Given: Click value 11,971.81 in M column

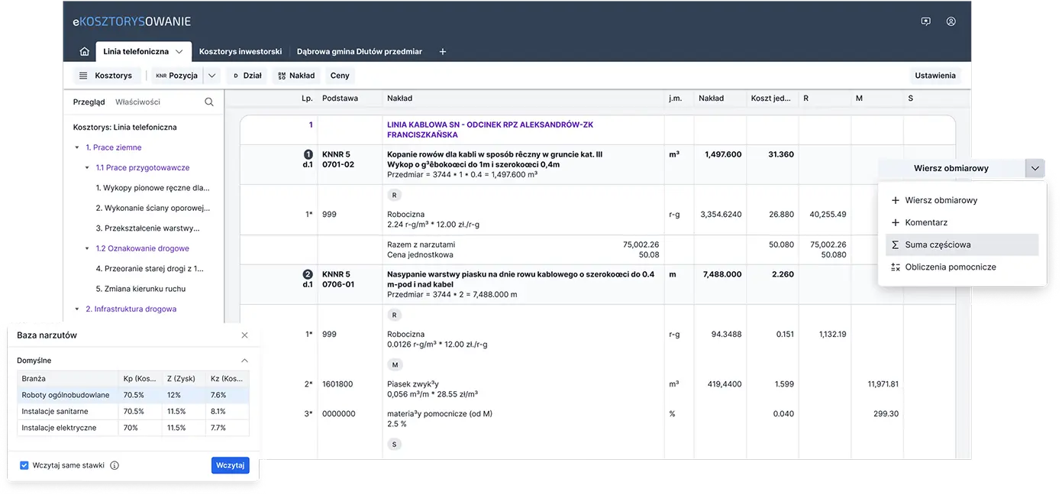Looking at the screenshot, I should click(883, 384).
